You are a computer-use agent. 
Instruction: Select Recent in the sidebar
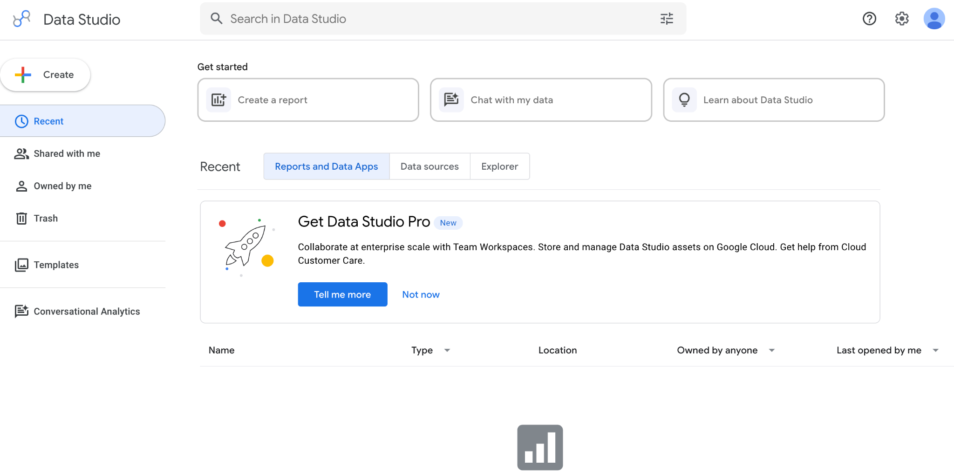pyautogui.click(x=82, y=121)
